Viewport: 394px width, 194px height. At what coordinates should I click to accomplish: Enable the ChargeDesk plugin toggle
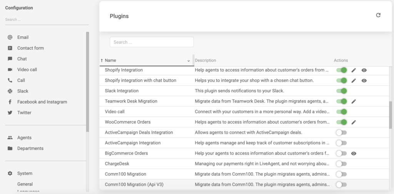click(341, 164)
